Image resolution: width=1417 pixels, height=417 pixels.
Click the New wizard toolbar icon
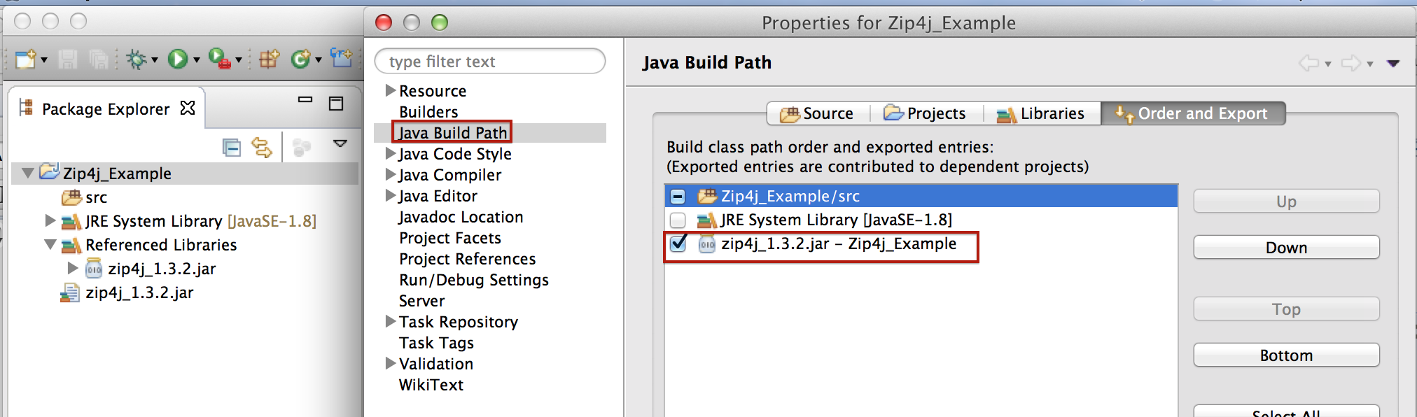(x=26, y=59)
